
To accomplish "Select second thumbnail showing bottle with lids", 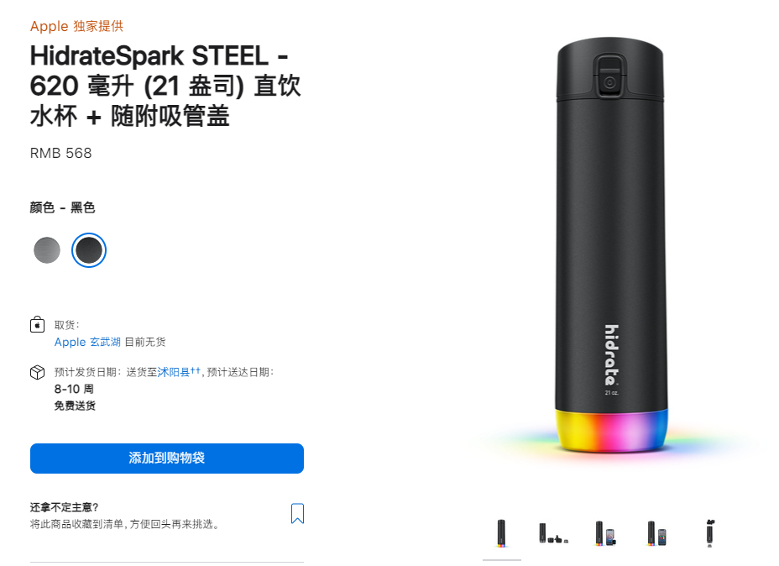I will point(554,533).
